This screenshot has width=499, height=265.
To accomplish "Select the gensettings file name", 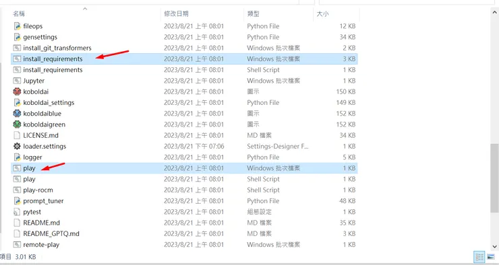I will [40, 37].
